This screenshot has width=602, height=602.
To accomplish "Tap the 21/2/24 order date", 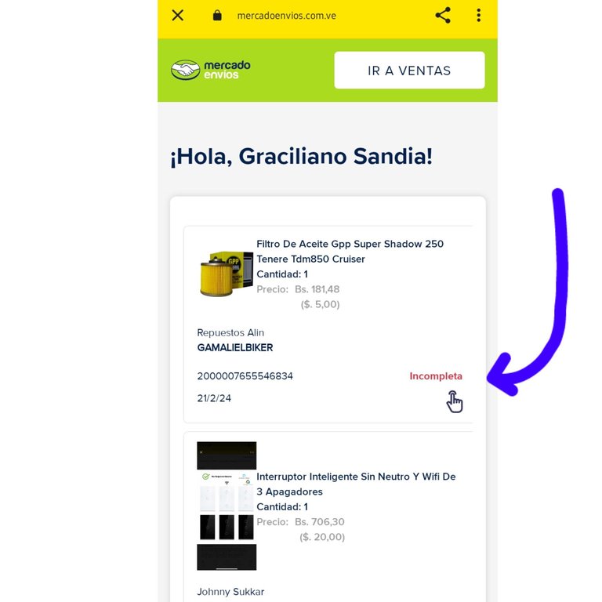I will coord(214,398).
